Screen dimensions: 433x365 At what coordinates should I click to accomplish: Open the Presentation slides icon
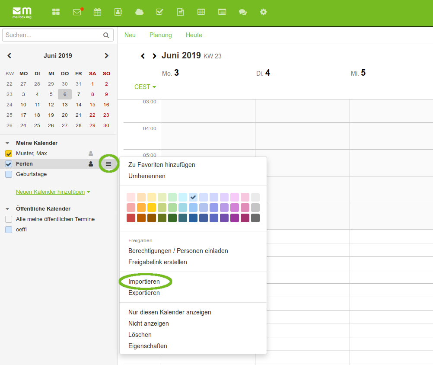click(222, 12)
